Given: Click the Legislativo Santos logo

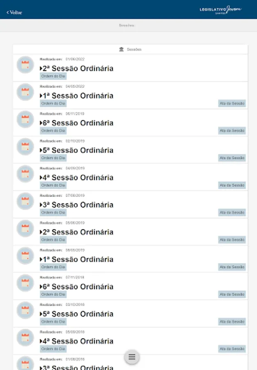Looking at the screenshot, I should point(220,9).
